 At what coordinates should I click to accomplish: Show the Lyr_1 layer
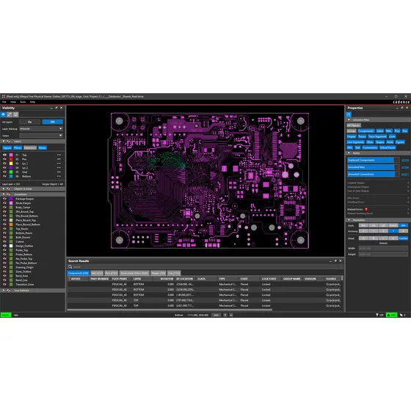(4, 164)
